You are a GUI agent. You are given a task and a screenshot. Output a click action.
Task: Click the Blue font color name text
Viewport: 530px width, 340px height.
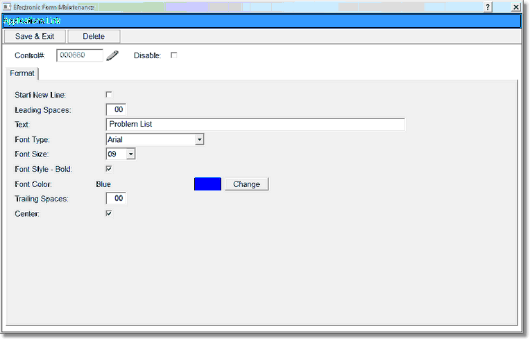pyautogui.click(x=103, y=184)
